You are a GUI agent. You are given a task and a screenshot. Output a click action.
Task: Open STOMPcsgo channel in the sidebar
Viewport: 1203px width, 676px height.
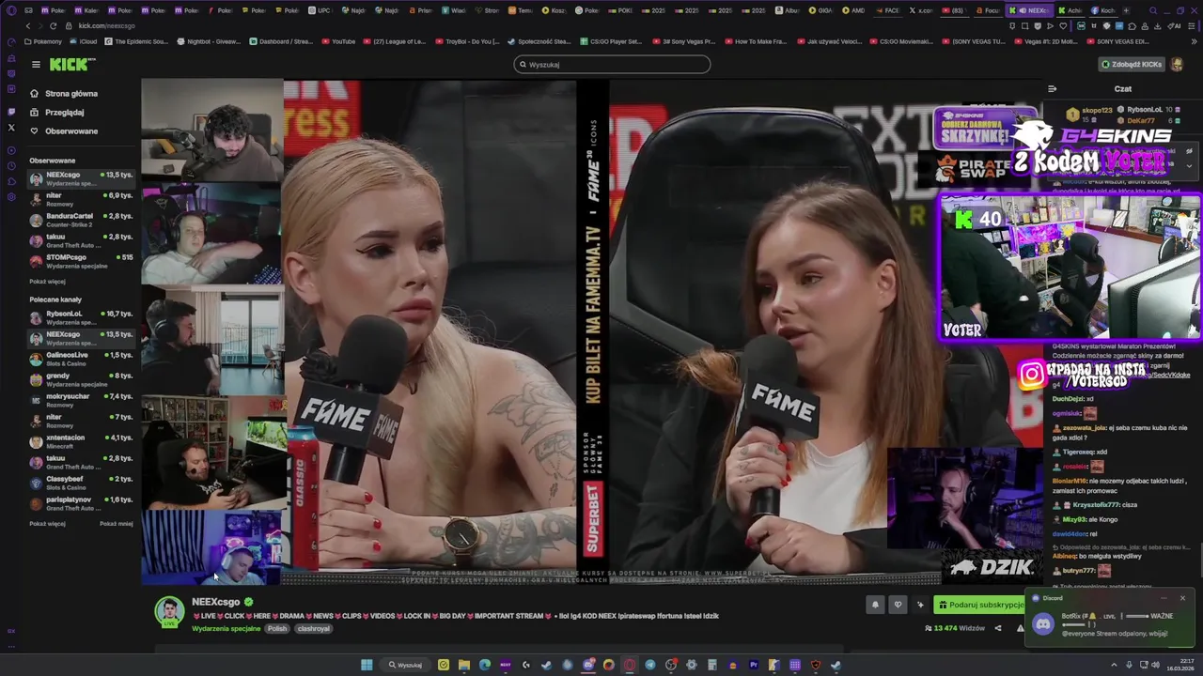tap(81, 261)
